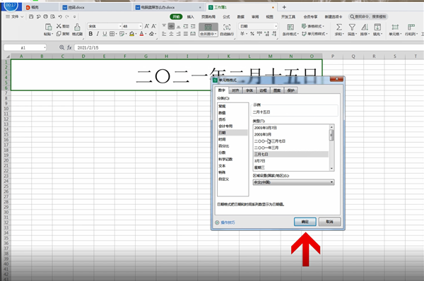Open 保护 tab in Format Cells dialog
424x281 pixels.
click(290, 90)
